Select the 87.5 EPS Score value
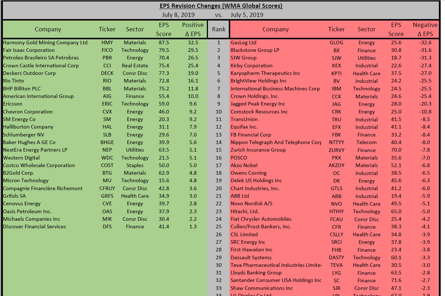This screenshot has height=296, width=445. tap(164, 42)
